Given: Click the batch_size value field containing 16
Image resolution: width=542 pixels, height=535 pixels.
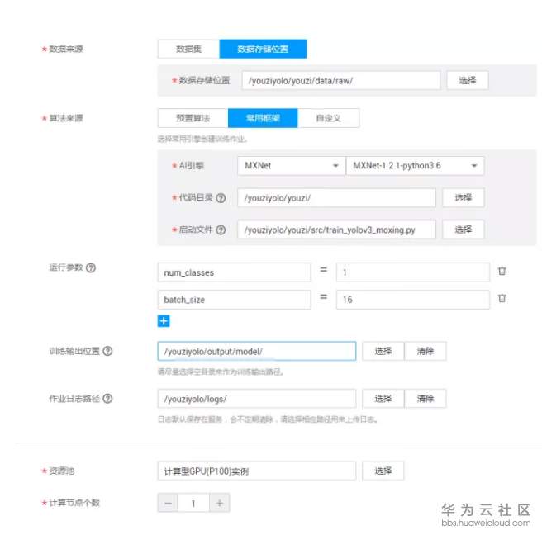Looking at the screenshot, I should click(413, 300).
